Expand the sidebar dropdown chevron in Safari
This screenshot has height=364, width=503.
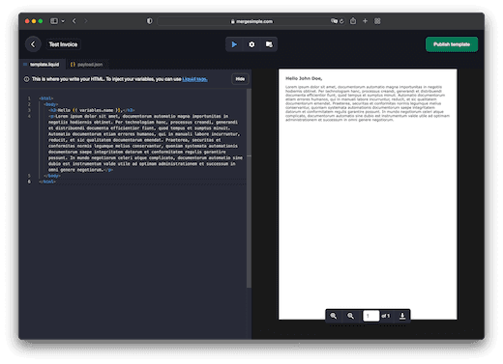[63, 21]
